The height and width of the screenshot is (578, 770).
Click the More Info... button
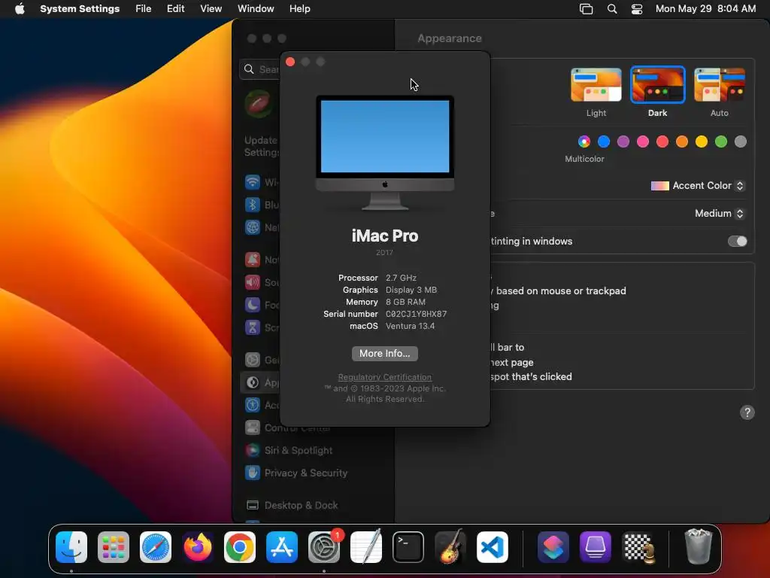point(384,354)
